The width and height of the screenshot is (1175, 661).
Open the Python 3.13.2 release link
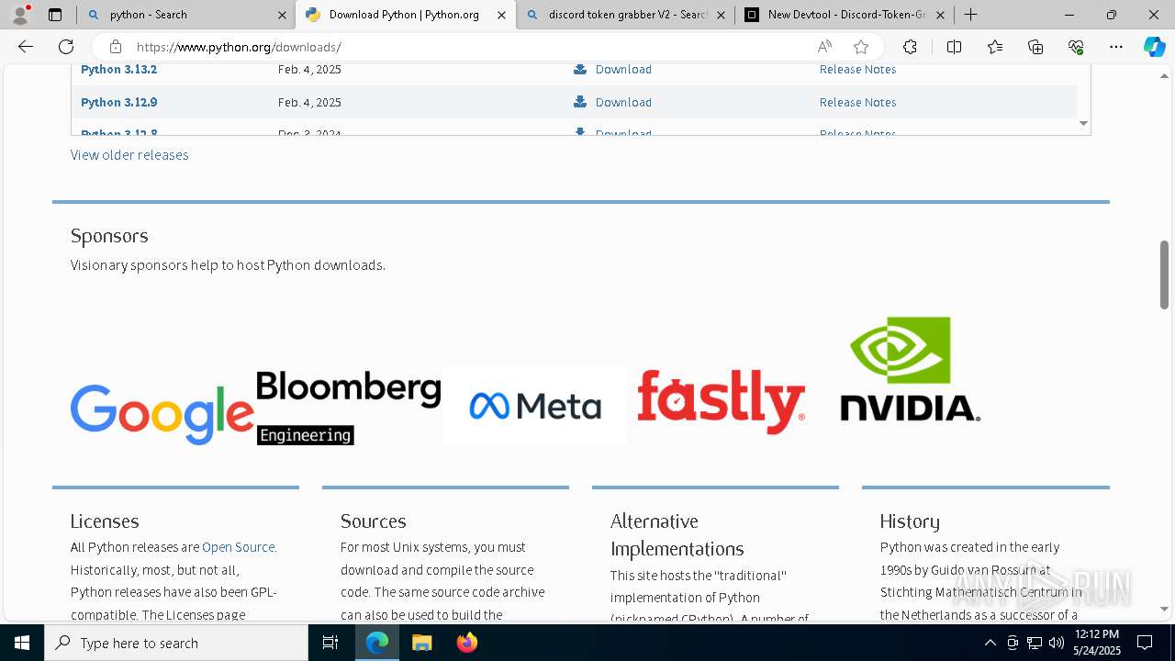click(118, 69)
